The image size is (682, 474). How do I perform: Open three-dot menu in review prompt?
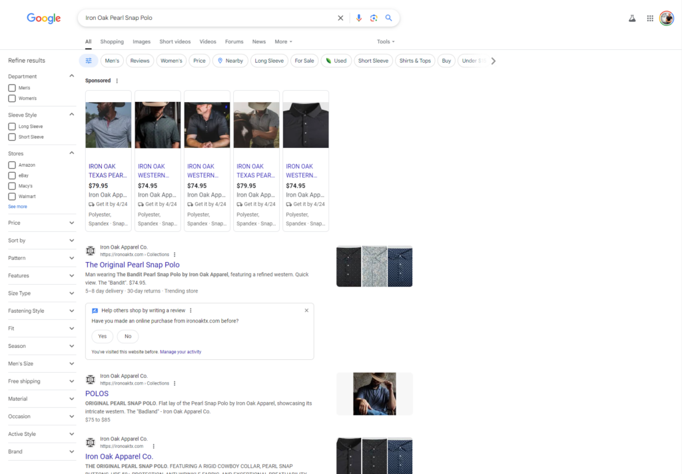[190, 311]
